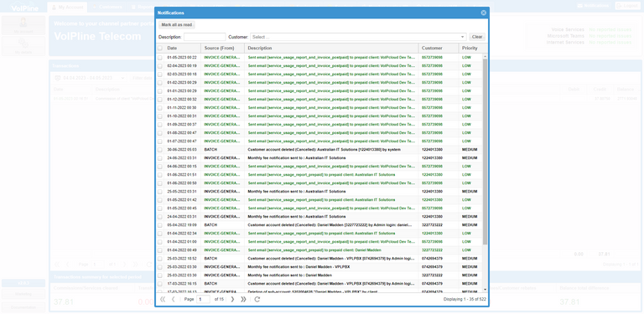Click customer 0742694379 in the 25-03-2022 18:52 row
Screen dimensions: 644x314
coord(432,258)
